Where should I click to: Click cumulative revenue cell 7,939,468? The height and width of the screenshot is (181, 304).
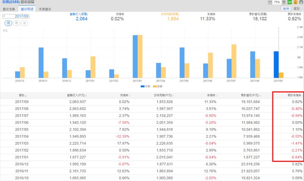pos(251,137)
